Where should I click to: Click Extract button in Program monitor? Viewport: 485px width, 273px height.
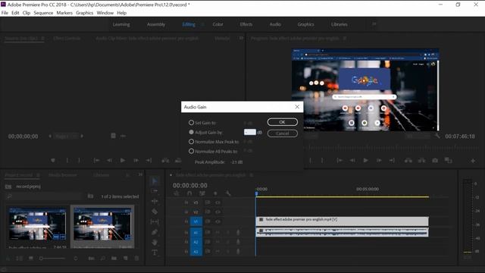pyautogui.click(x=421, y=160)
